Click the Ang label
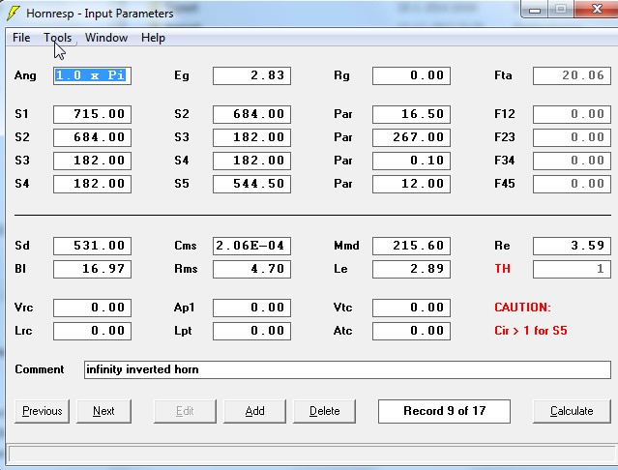 click(25, 75)
